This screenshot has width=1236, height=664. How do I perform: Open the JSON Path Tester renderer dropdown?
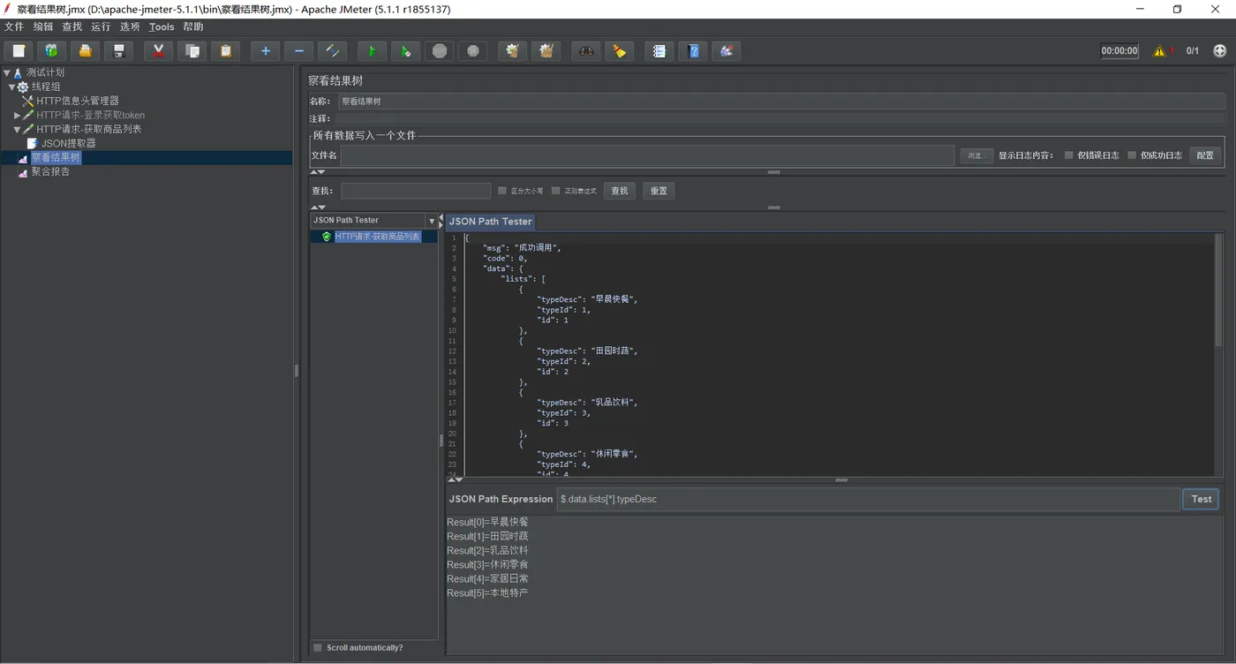(432, 221)
